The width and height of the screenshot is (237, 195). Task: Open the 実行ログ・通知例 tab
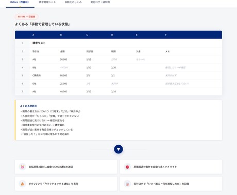point(100,3)
